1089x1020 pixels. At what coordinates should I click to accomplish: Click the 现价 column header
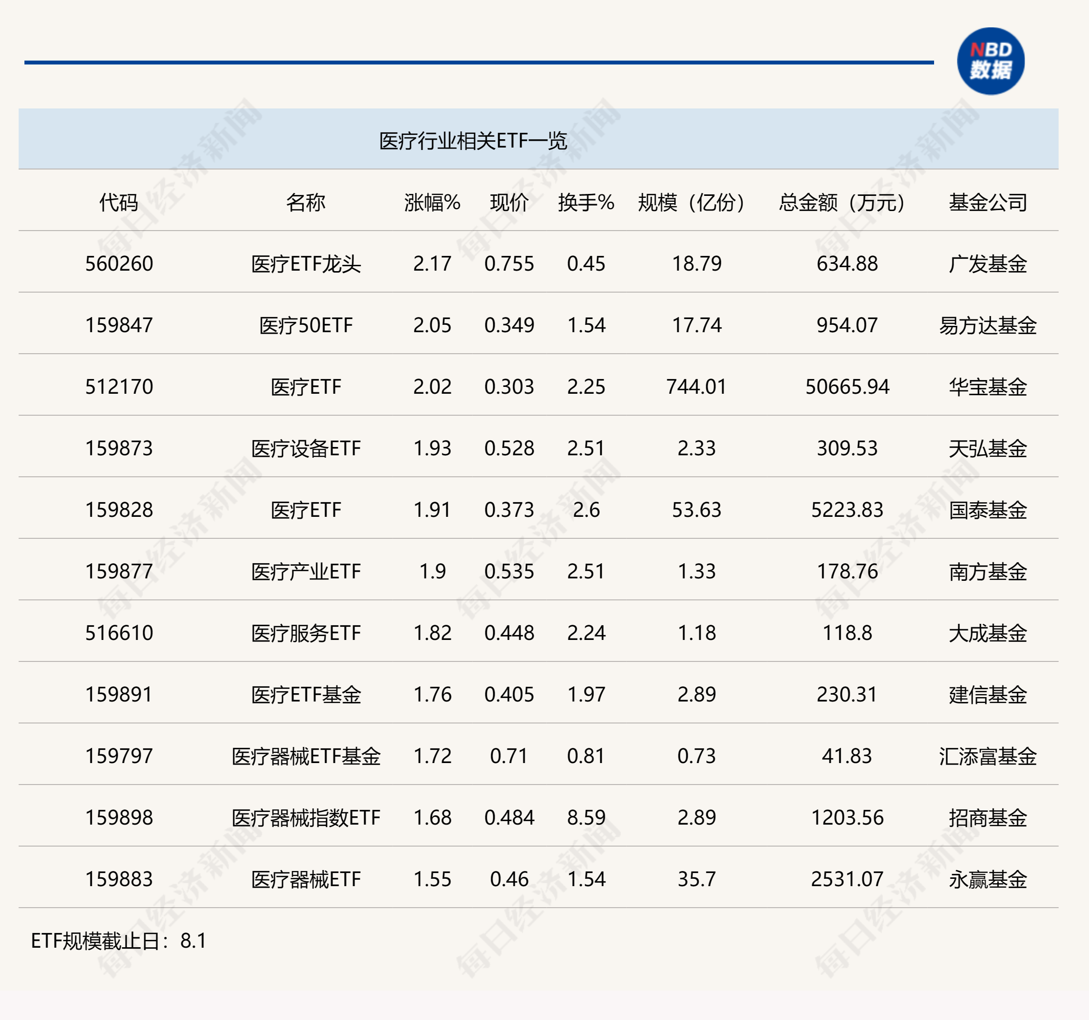pyautogui.click(x=509, y=203)
